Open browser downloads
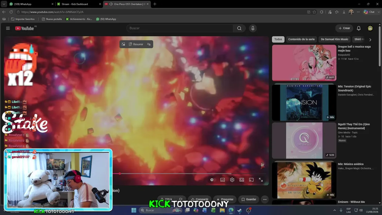This screenshot has width=382, height=215. [344, 12]
